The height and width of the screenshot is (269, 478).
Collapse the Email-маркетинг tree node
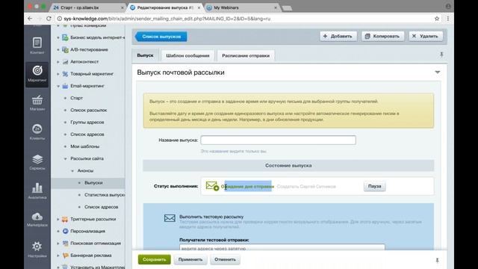click(58, 87)
